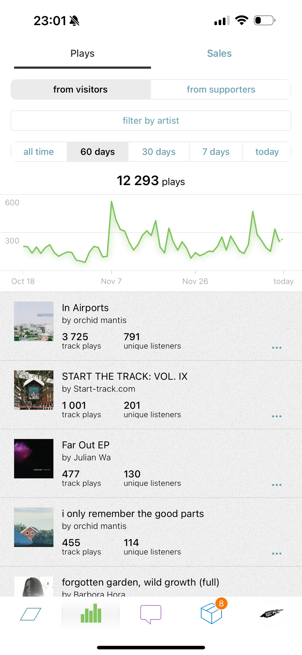302x655 pixels.
Task: Show more options for i only remember the good parts
Action: pos(277,554)
